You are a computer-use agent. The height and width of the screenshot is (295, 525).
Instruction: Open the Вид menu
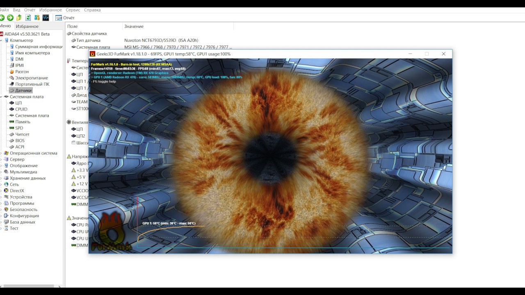tap(16, 10)
